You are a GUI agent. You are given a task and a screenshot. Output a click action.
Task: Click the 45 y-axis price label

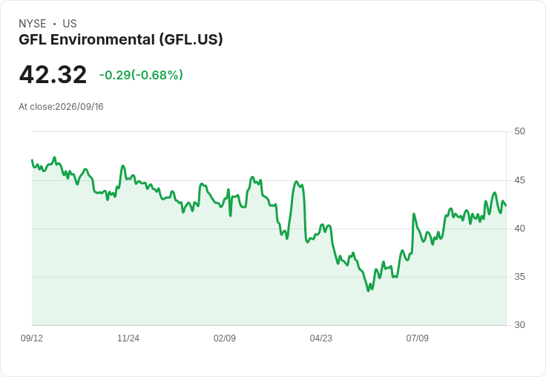pos(519,180)
